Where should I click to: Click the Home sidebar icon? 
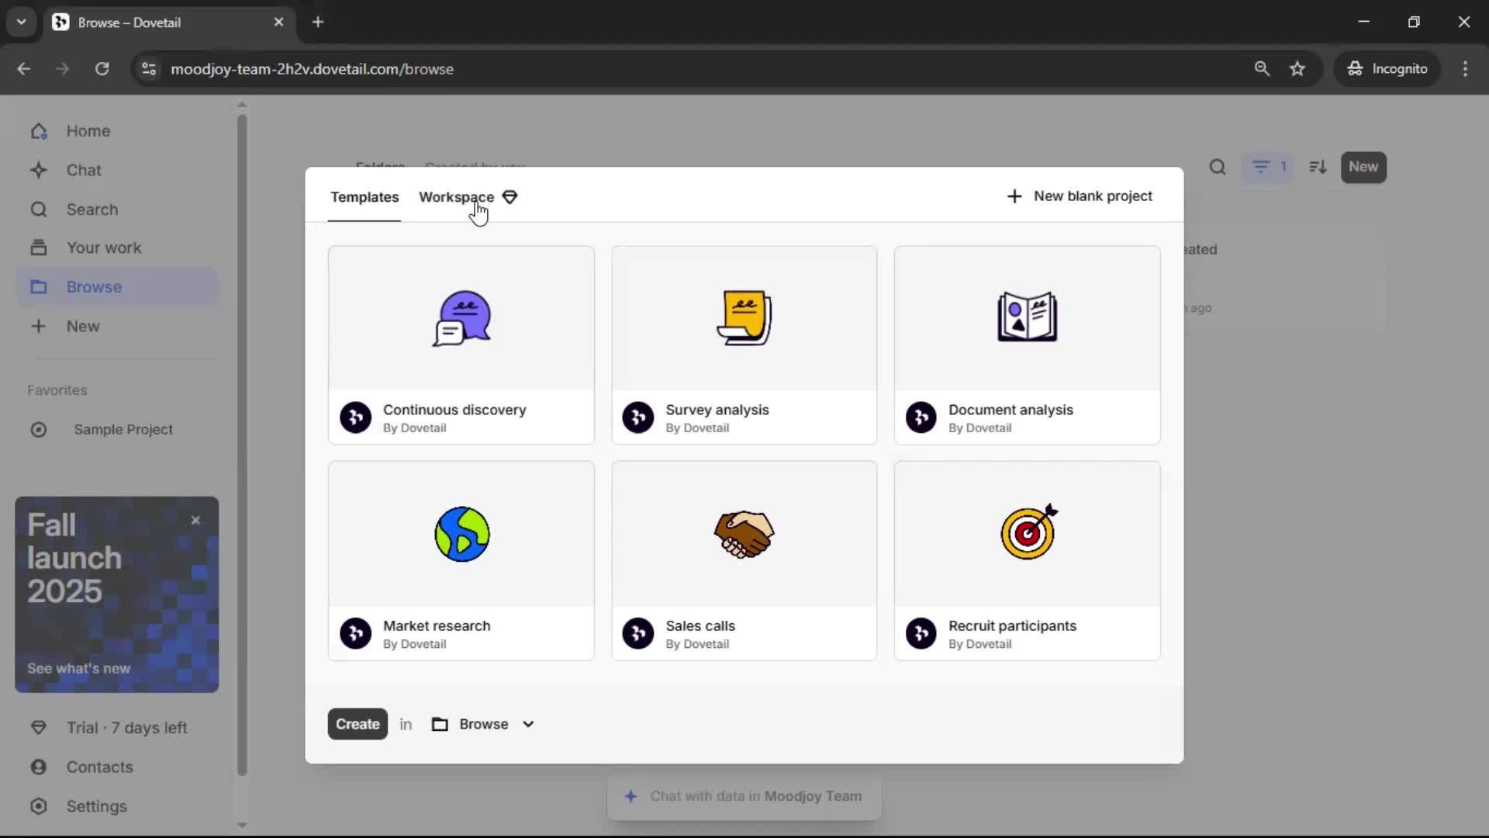pos(39,131)
